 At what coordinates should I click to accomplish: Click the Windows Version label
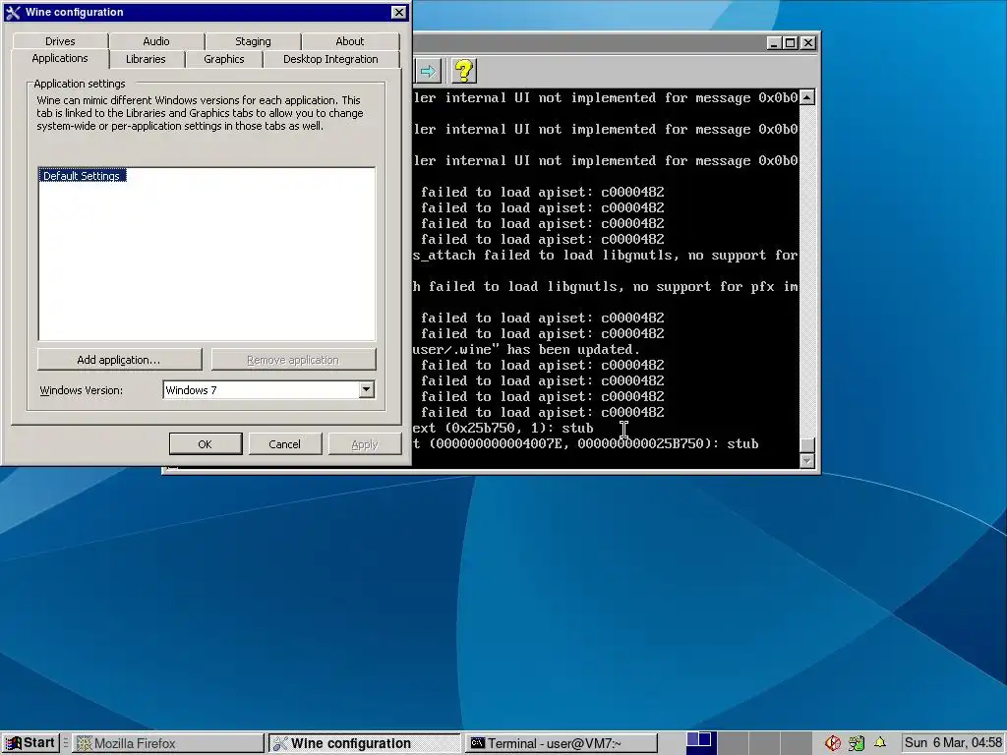click(82, 390)
